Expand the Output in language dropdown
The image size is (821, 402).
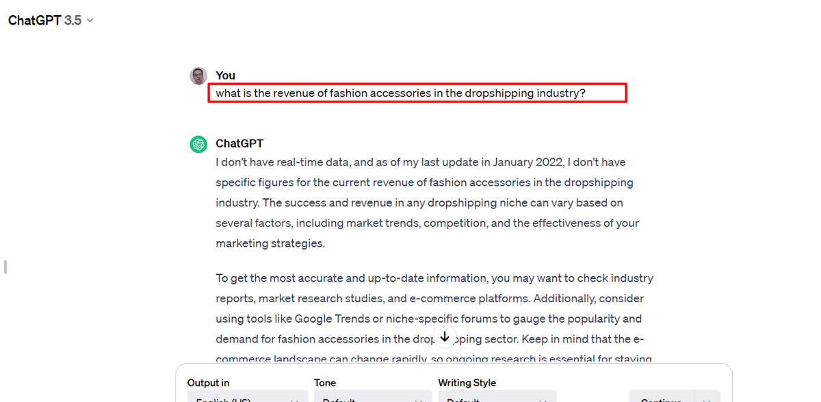pyautogui.click(x=248, y=397)
